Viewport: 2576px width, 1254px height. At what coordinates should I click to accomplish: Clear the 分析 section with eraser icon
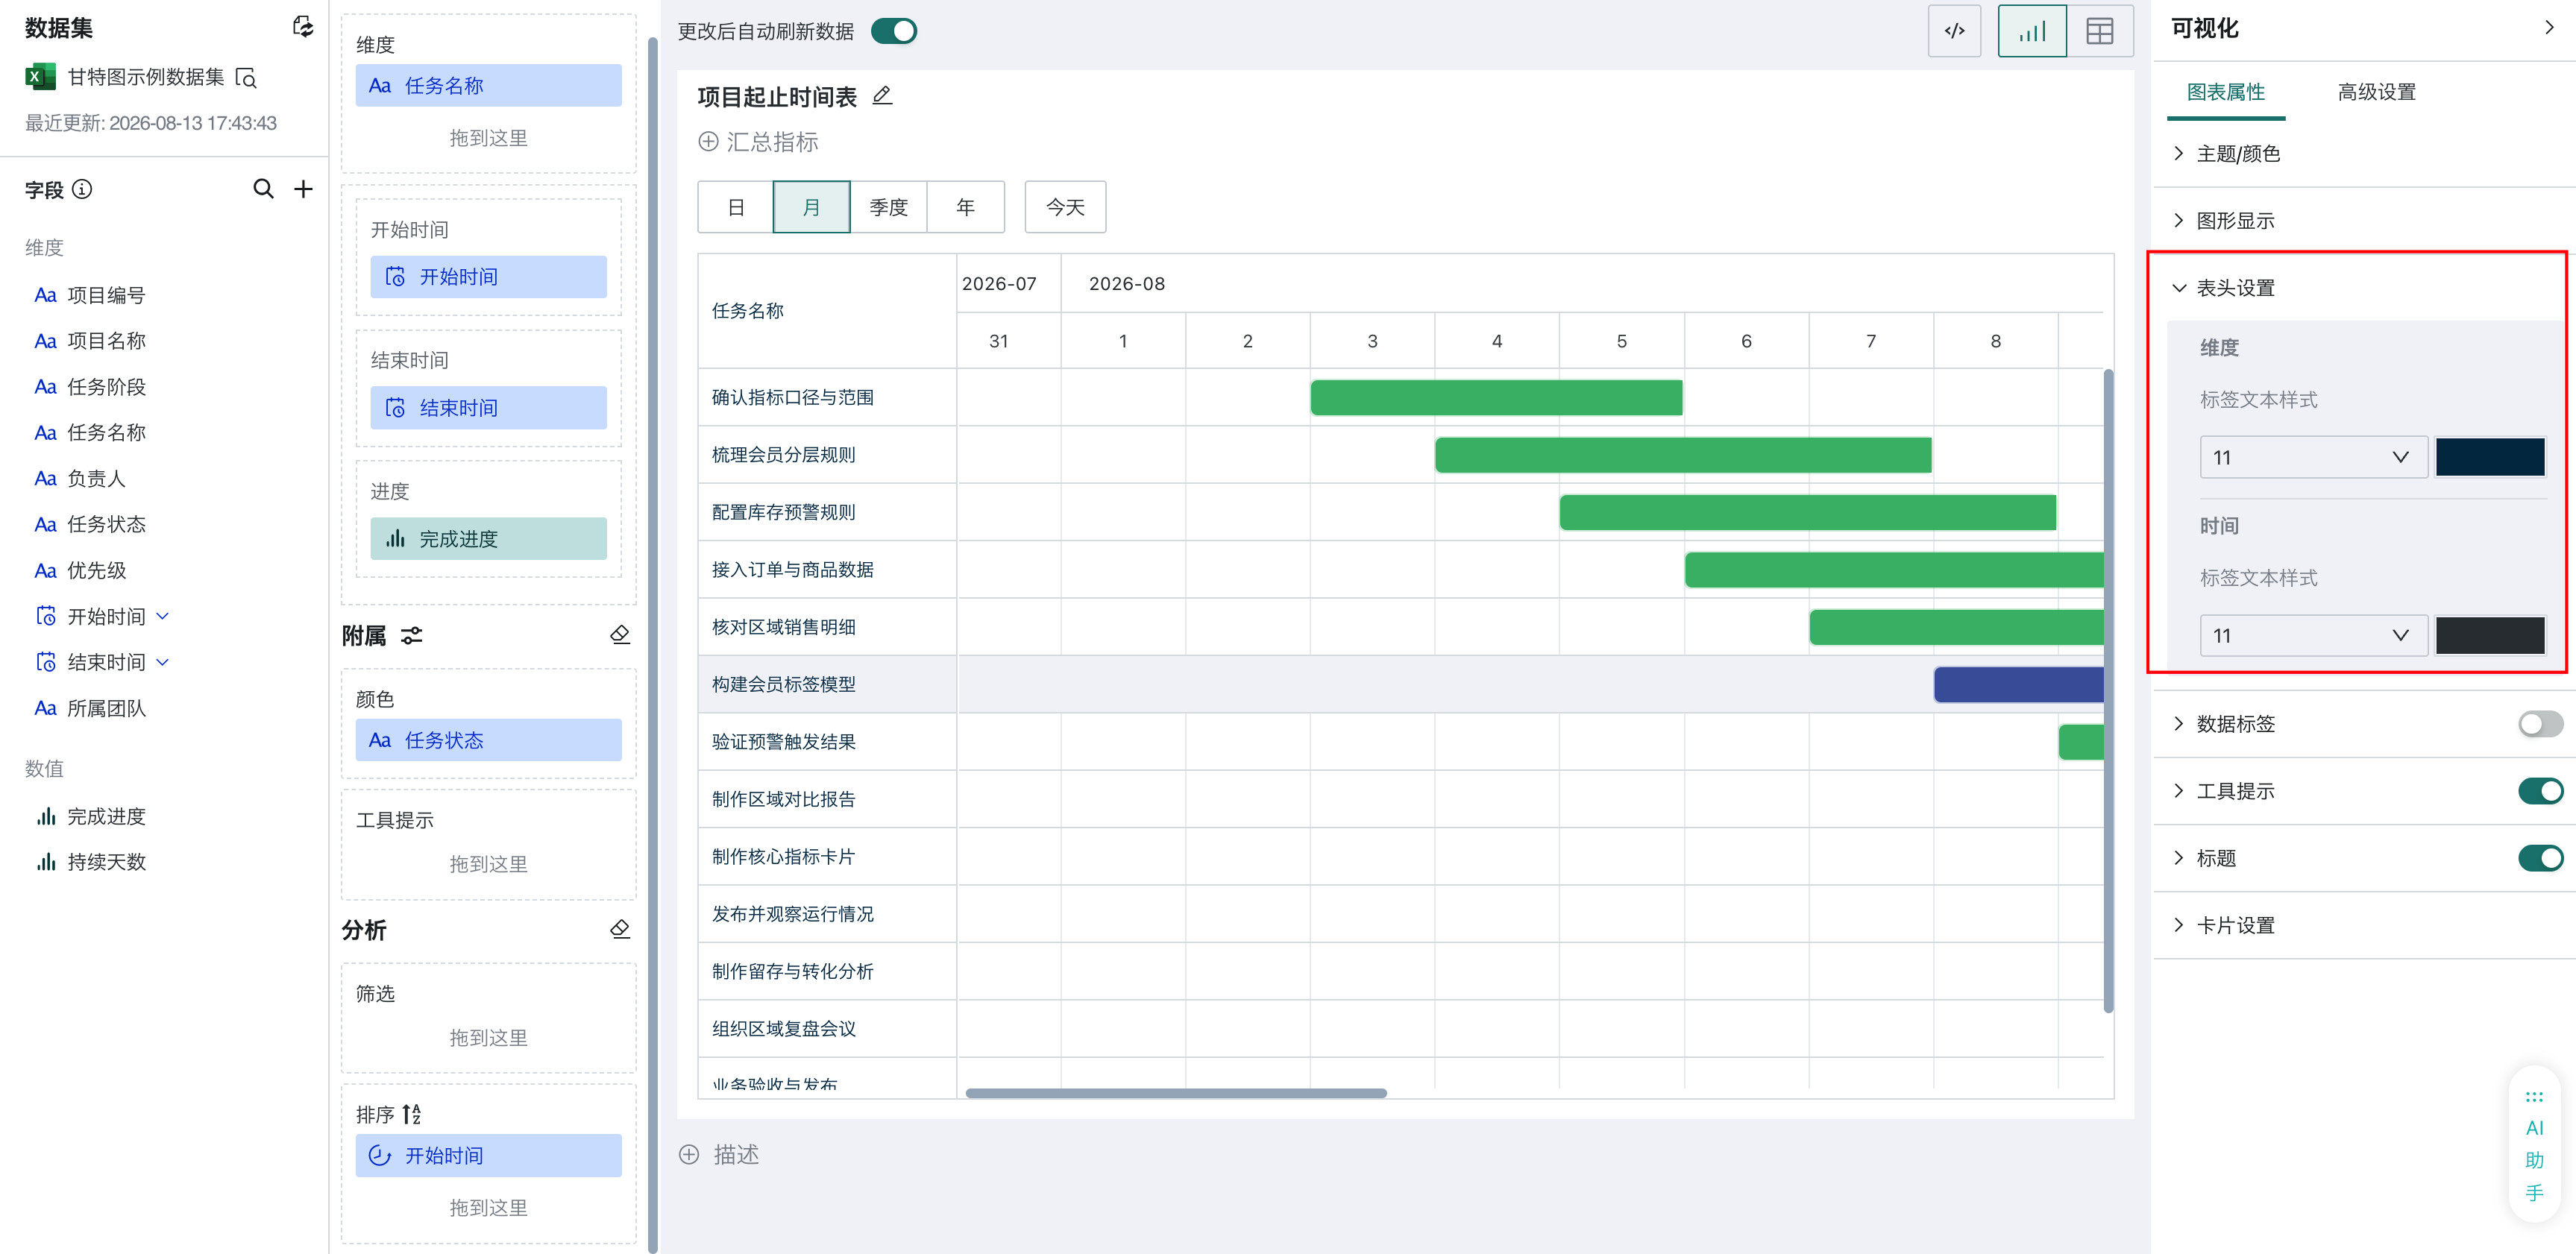tap(620, 929)
